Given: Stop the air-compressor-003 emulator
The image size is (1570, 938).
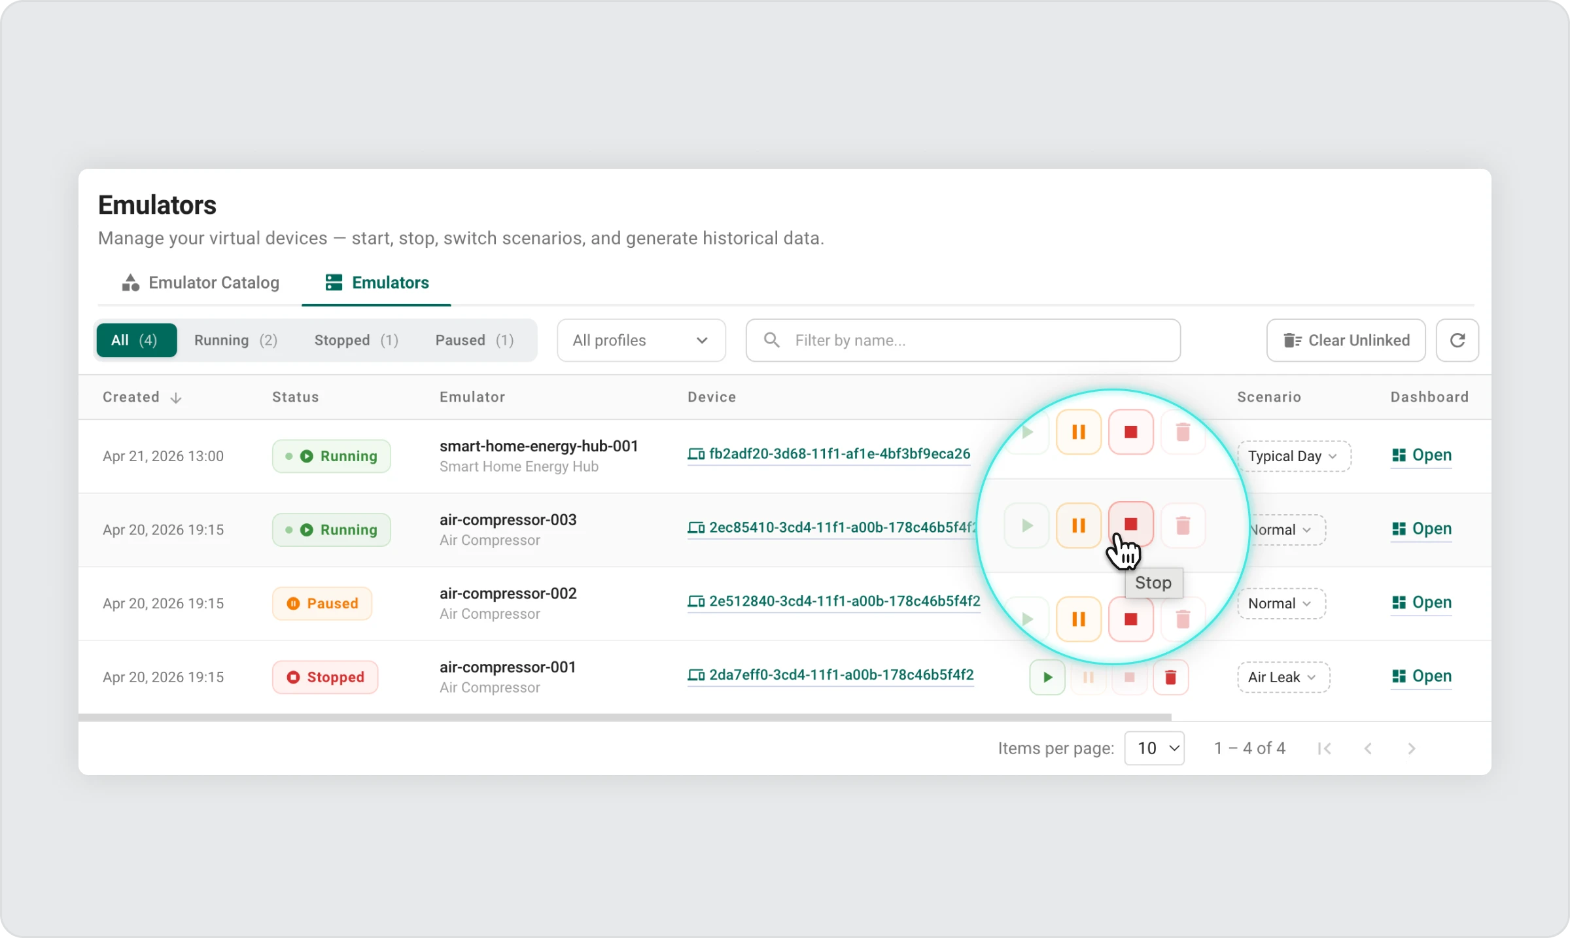Looking at the screenshot, I should [1130, 525].
